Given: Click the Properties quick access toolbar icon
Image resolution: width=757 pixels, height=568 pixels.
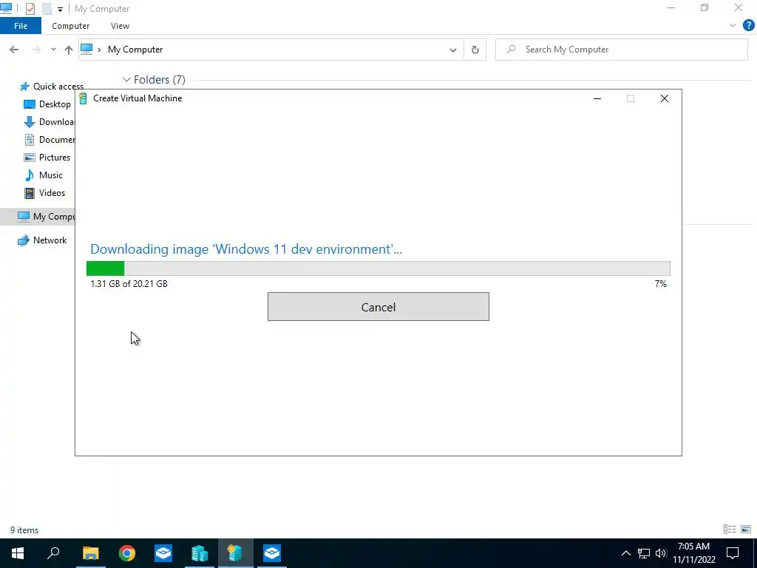Looking at the screenshot, I should click(30, 9).
